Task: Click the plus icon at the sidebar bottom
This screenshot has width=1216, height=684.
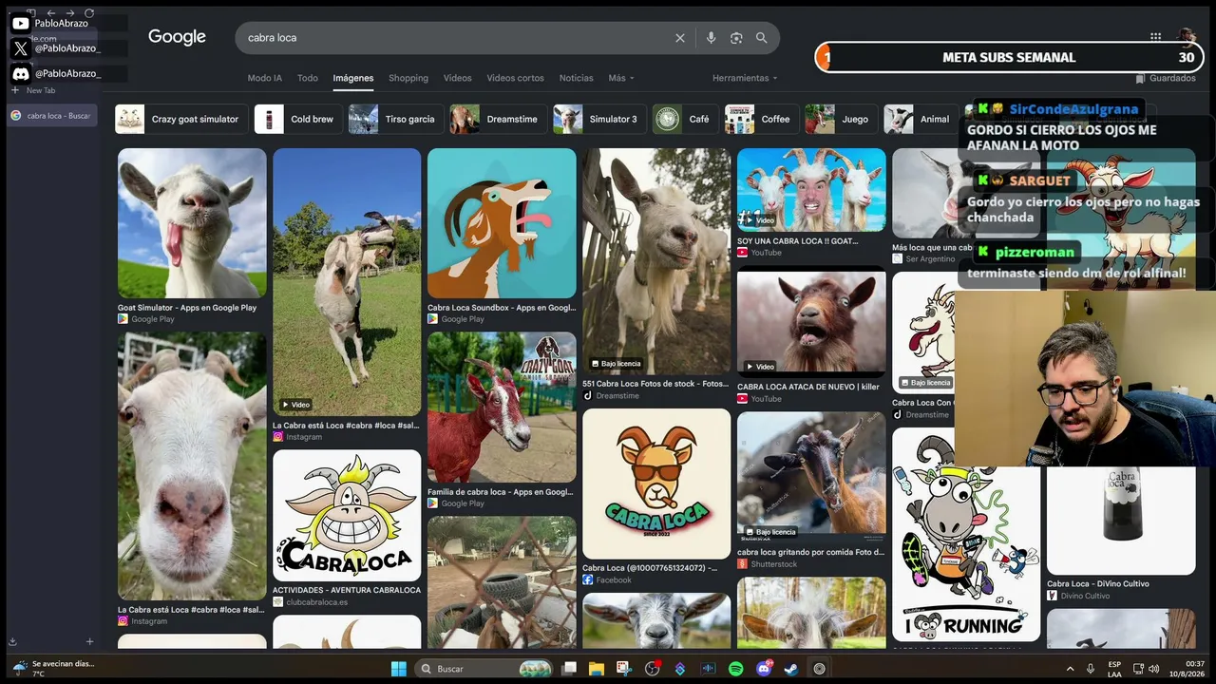Action: [x=89, y=641]
